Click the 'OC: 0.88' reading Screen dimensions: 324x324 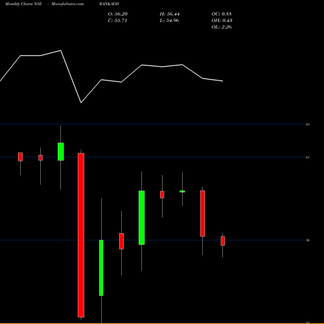point(222,14)
